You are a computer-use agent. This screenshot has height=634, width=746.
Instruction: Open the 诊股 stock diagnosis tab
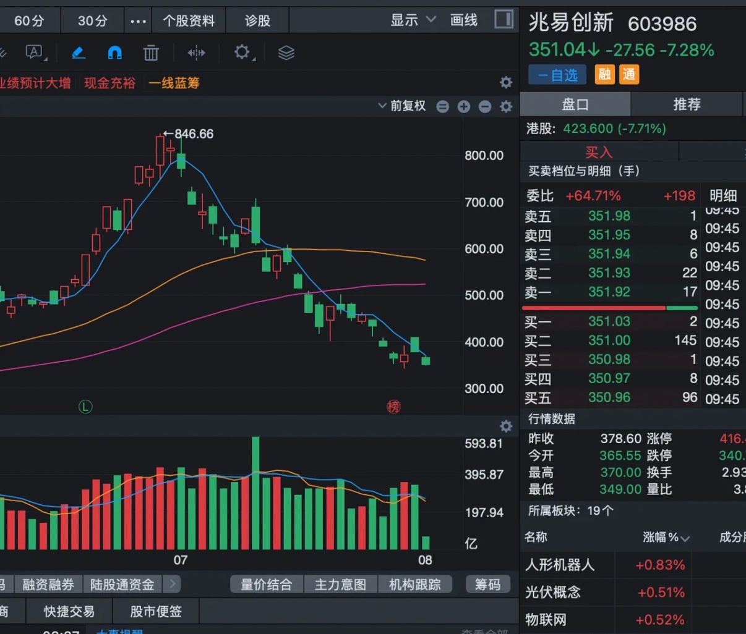257,21
